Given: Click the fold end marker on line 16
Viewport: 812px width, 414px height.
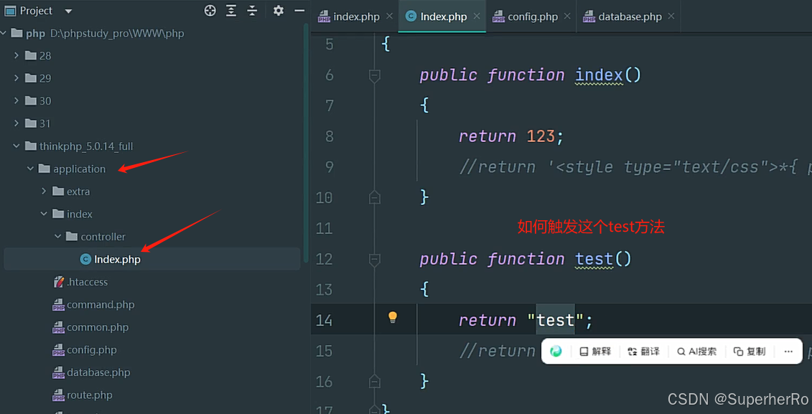Looking at the screenshot, I should click(375, 382).
